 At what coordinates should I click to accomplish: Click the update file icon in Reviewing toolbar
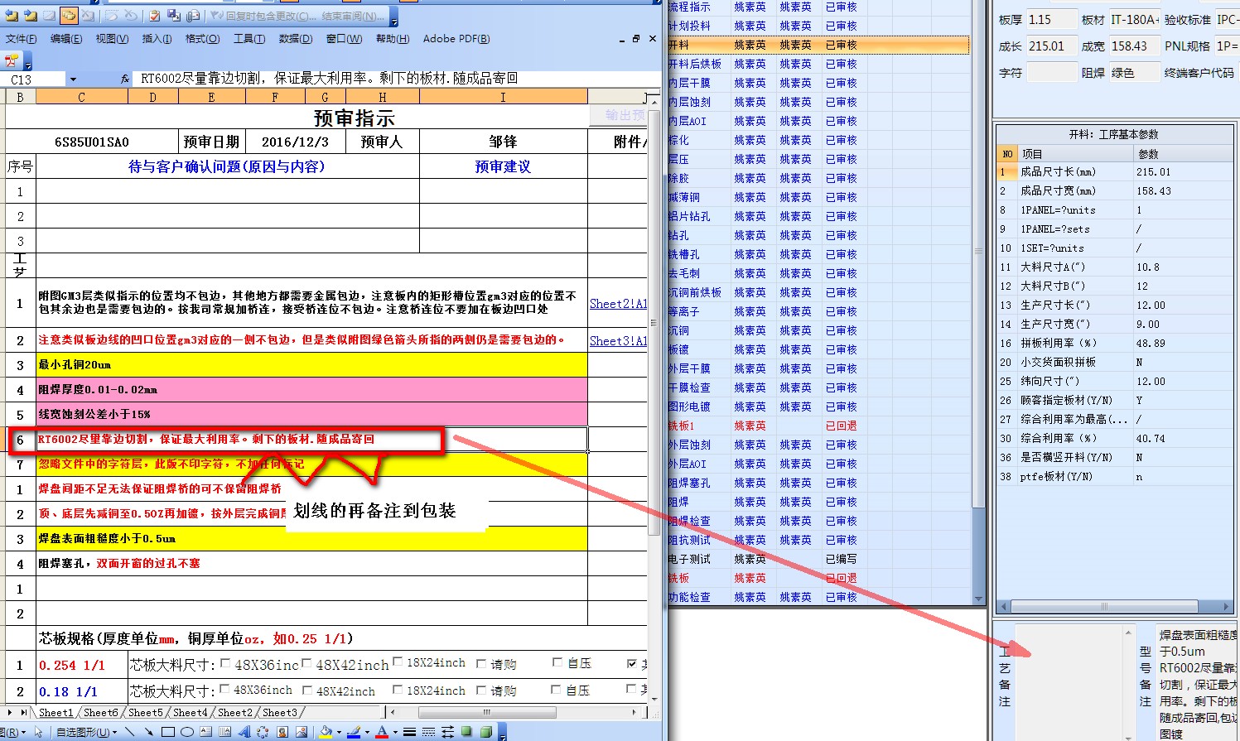click(x=173, y=16)
